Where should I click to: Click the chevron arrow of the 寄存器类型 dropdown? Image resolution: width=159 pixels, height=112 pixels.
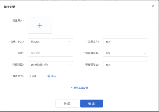[x=145, y=53]
